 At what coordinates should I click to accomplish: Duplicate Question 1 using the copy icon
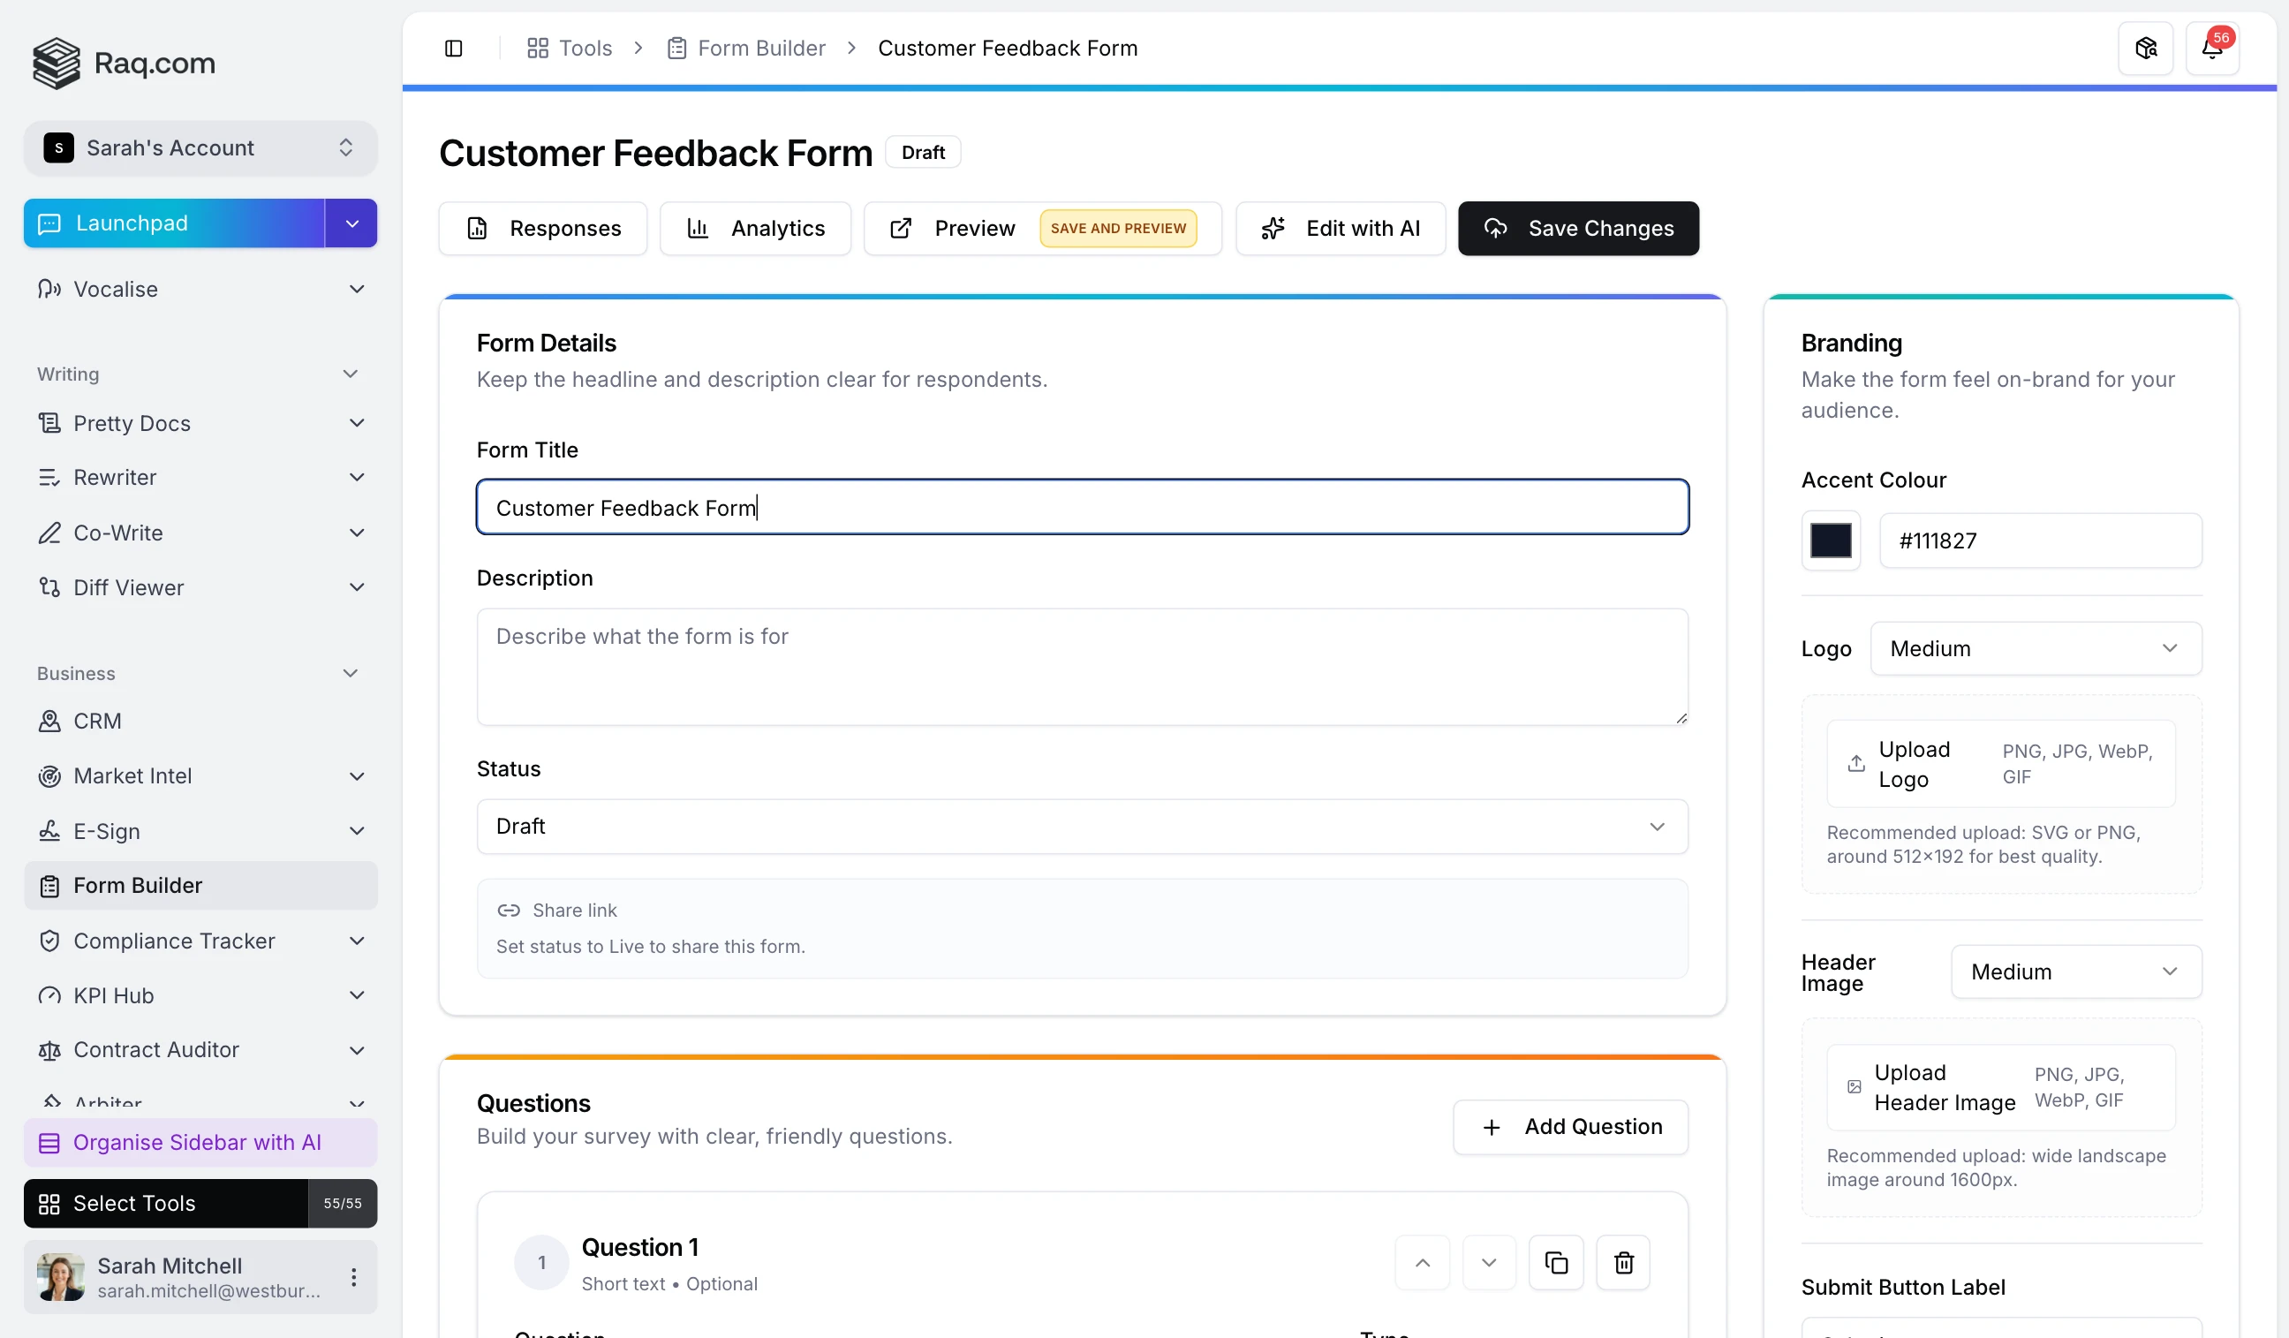coord(1556,1262)
